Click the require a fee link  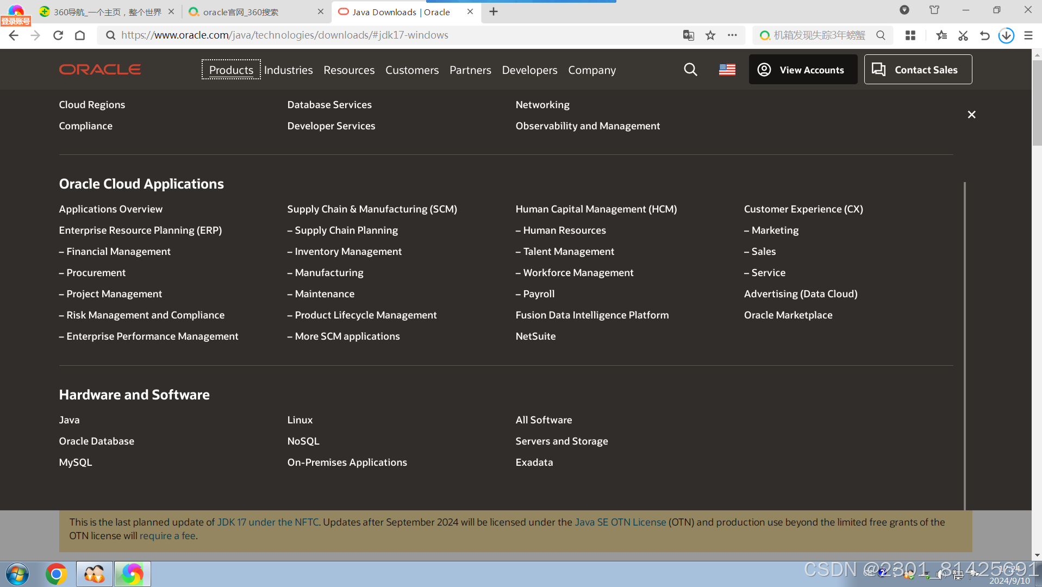[167, 536]
